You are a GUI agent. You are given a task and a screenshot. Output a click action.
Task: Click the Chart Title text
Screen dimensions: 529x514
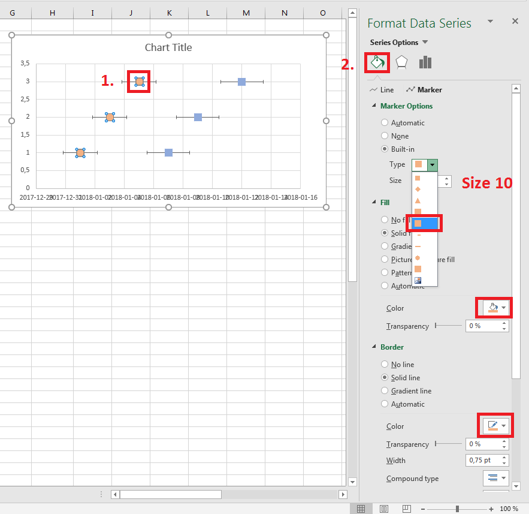click(168, 47)
